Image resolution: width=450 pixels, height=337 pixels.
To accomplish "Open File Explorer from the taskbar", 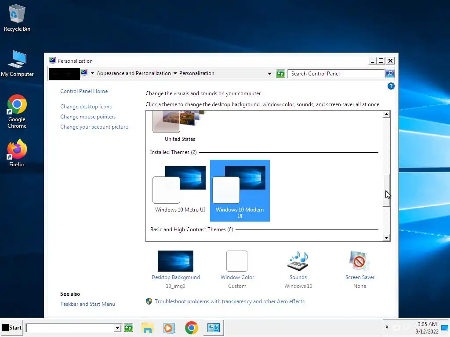I will coord(147,328).
